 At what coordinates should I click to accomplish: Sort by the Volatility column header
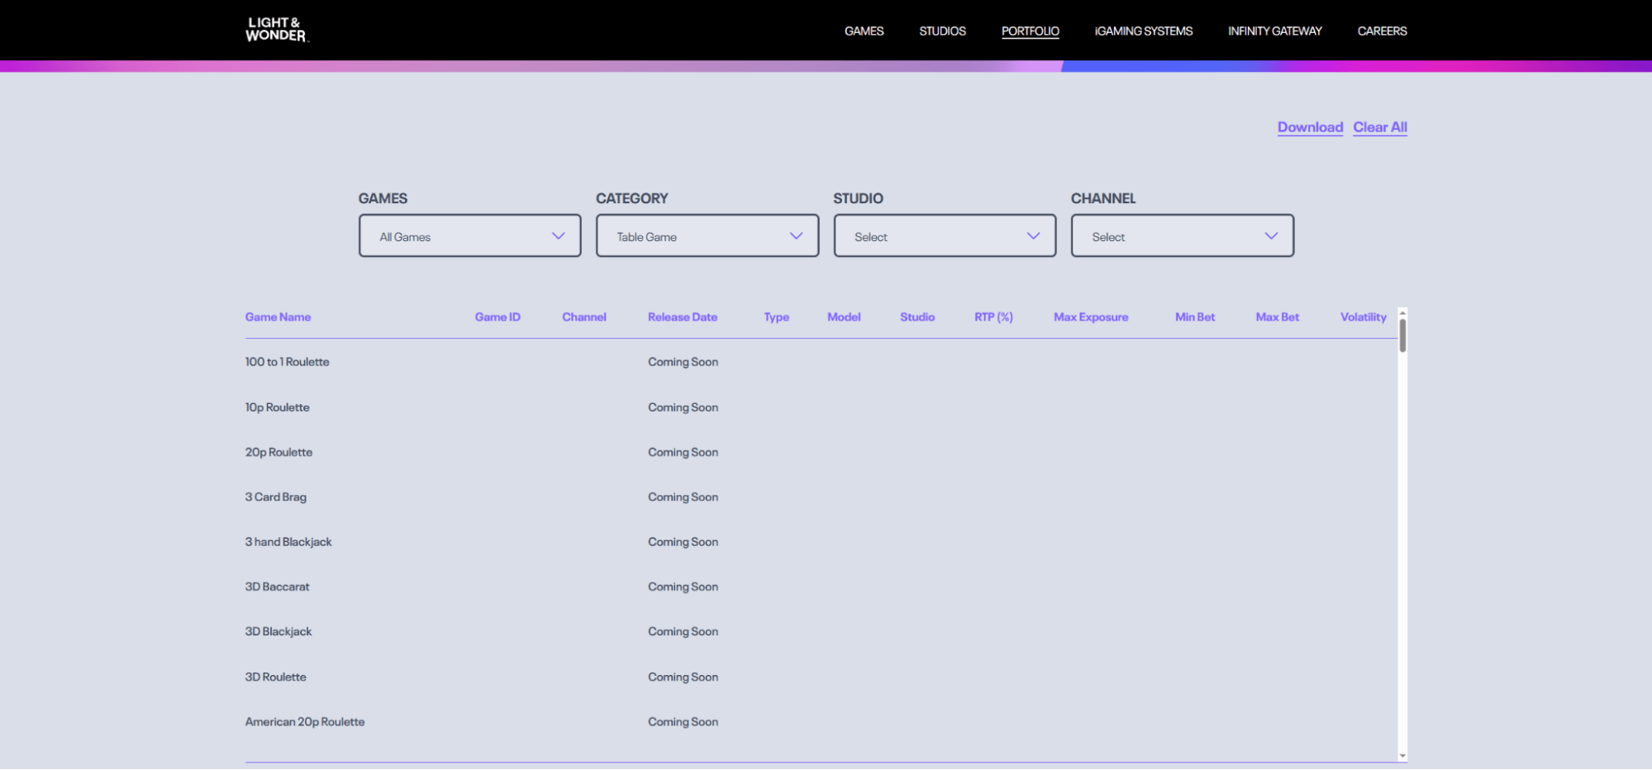point(1364,317)
